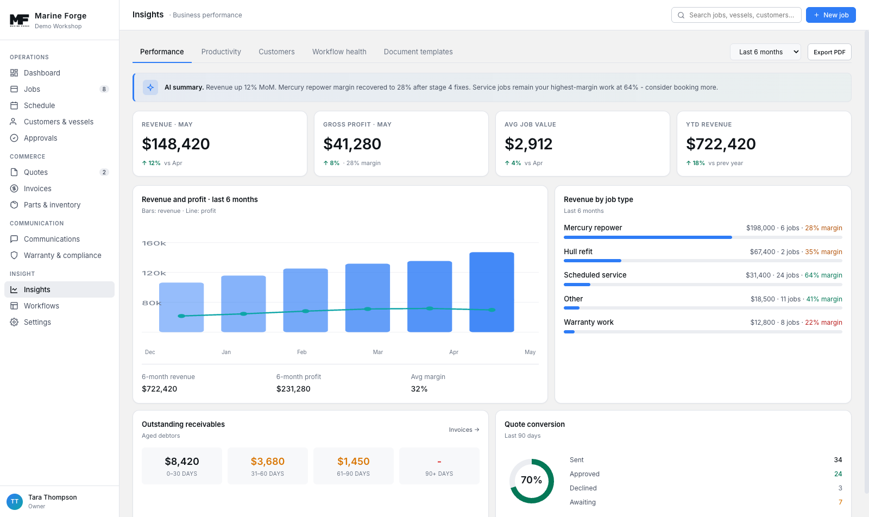Click the Mercury repower revenue bar

tap(648, 237)
